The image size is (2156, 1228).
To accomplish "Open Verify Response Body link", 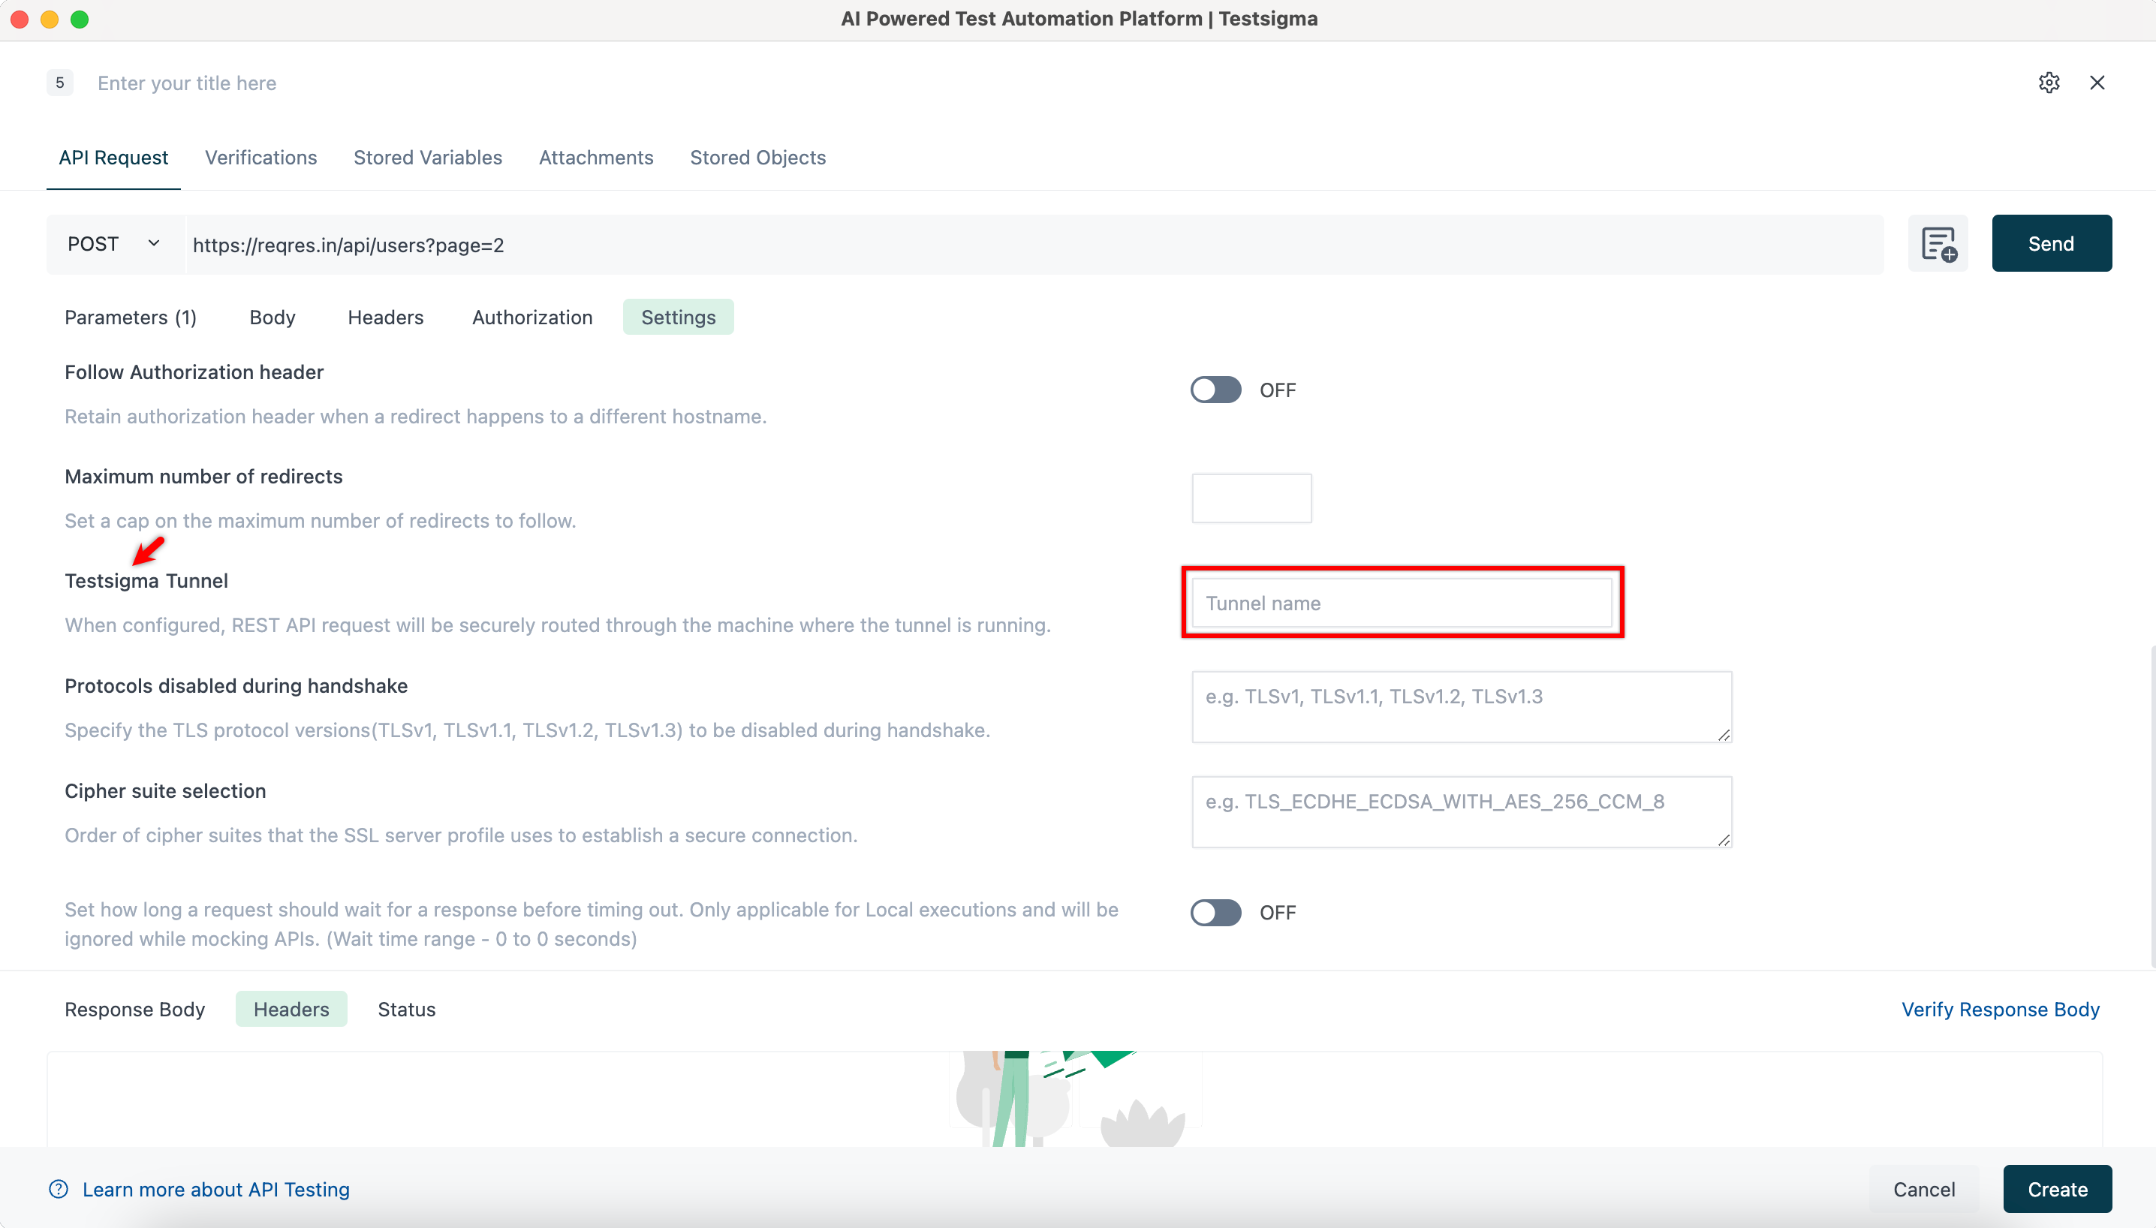I will [x=2000, y=1010].
